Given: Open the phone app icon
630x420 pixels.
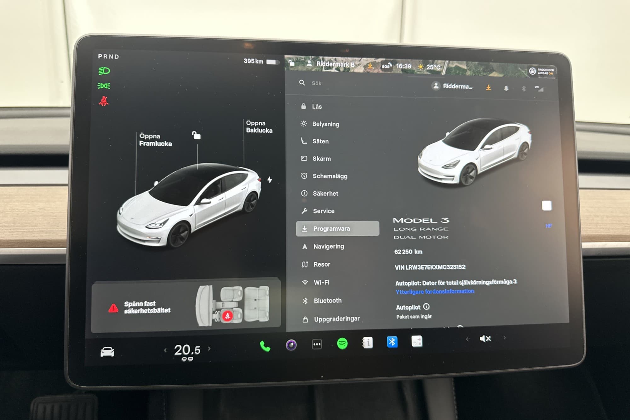Looking at the screenshot, I should point(265,346).
